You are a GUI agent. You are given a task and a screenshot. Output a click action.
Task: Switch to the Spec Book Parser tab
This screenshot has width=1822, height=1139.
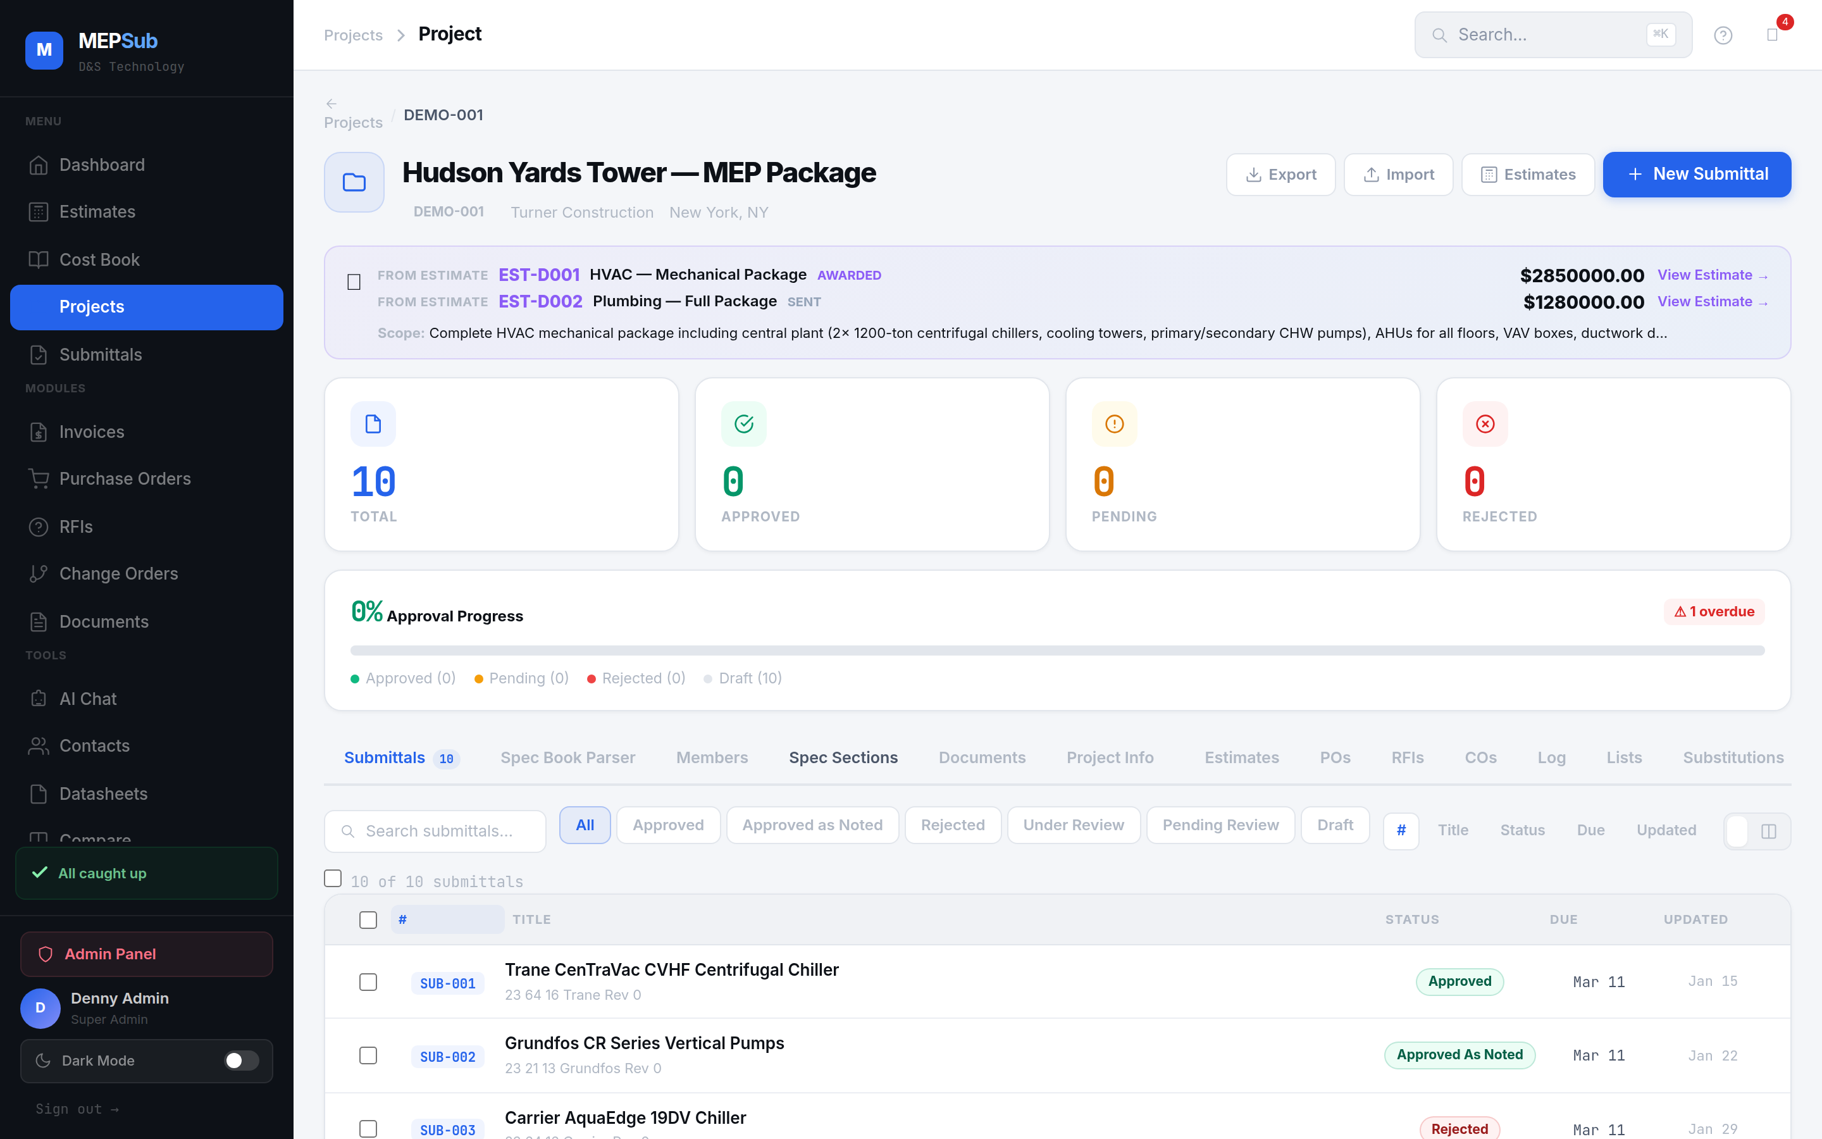click(567, 757)
